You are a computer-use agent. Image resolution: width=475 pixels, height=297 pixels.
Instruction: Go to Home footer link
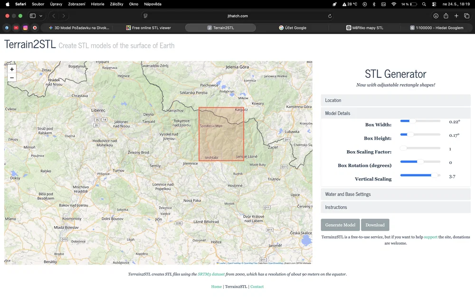click(216, 287)
